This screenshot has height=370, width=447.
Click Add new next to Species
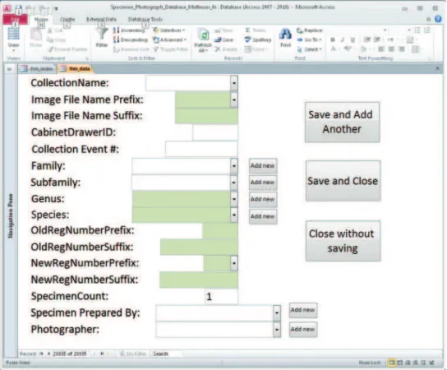point(263,216)
